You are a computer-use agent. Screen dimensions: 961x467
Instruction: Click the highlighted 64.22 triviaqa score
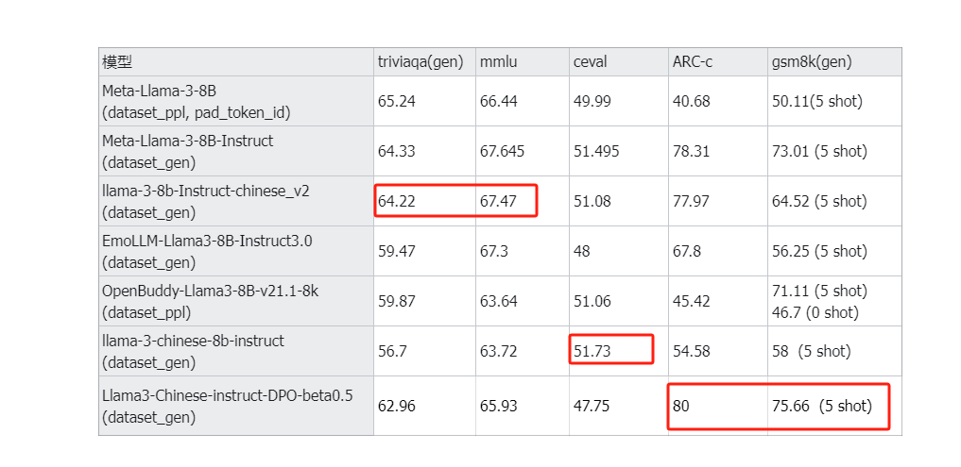(x=397, y=201)
